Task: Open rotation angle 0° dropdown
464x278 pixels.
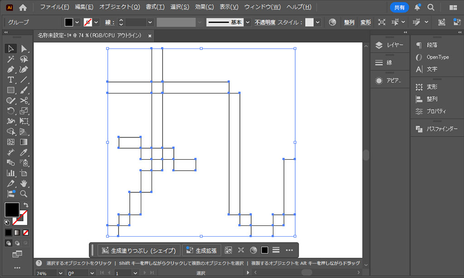Action: point(92,273)
